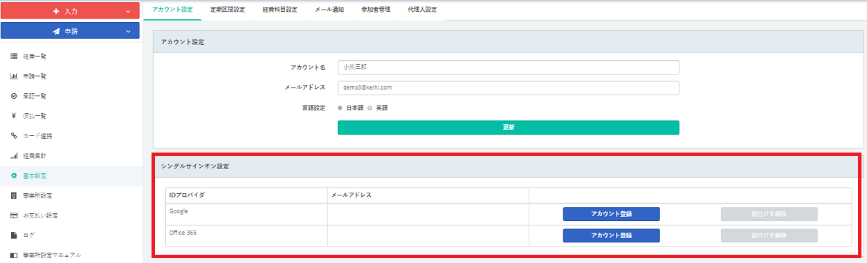Click the bar chart icon beside 申請一覧
Viewport: 867px width, 263px height.
click(x=14, y=76)
